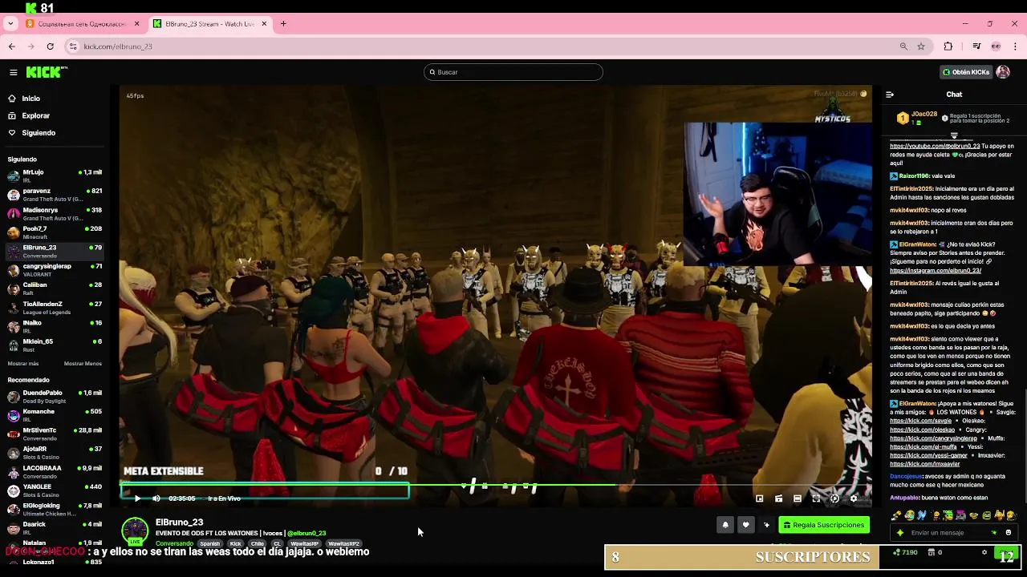Go to Inicio in sidebar

click(x=31, y=99)
